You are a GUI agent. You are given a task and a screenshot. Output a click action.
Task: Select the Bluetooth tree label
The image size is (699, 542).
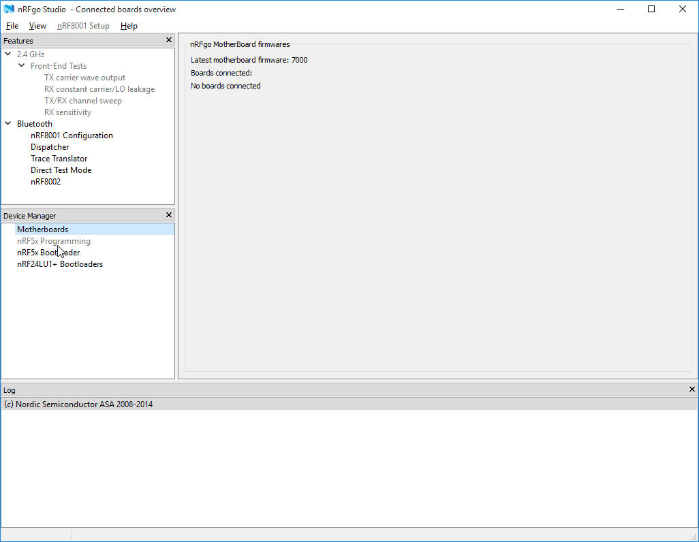[35, 124]
